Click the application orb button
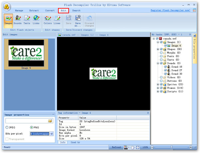200x153 pixels. pyautogui.click(x=7, y=7)
